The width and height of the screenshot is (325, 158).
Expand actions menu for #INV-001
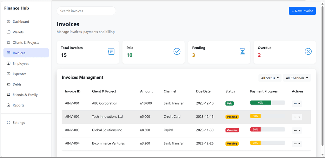pyautogui.click(x=297, y=104)
